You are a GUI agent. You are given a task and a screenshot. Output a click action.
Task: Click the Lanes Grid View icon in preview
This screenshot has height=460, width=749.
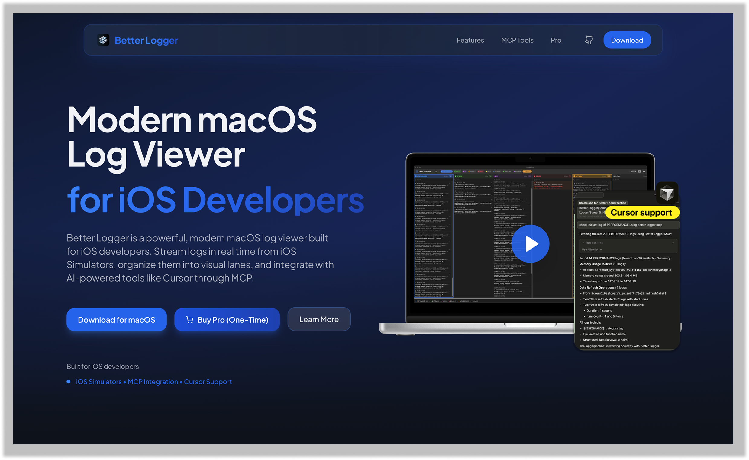click(417, 171)
